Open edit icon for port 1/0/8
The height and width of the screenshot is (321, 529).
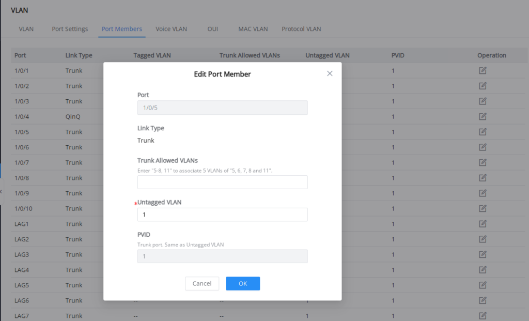483,177
